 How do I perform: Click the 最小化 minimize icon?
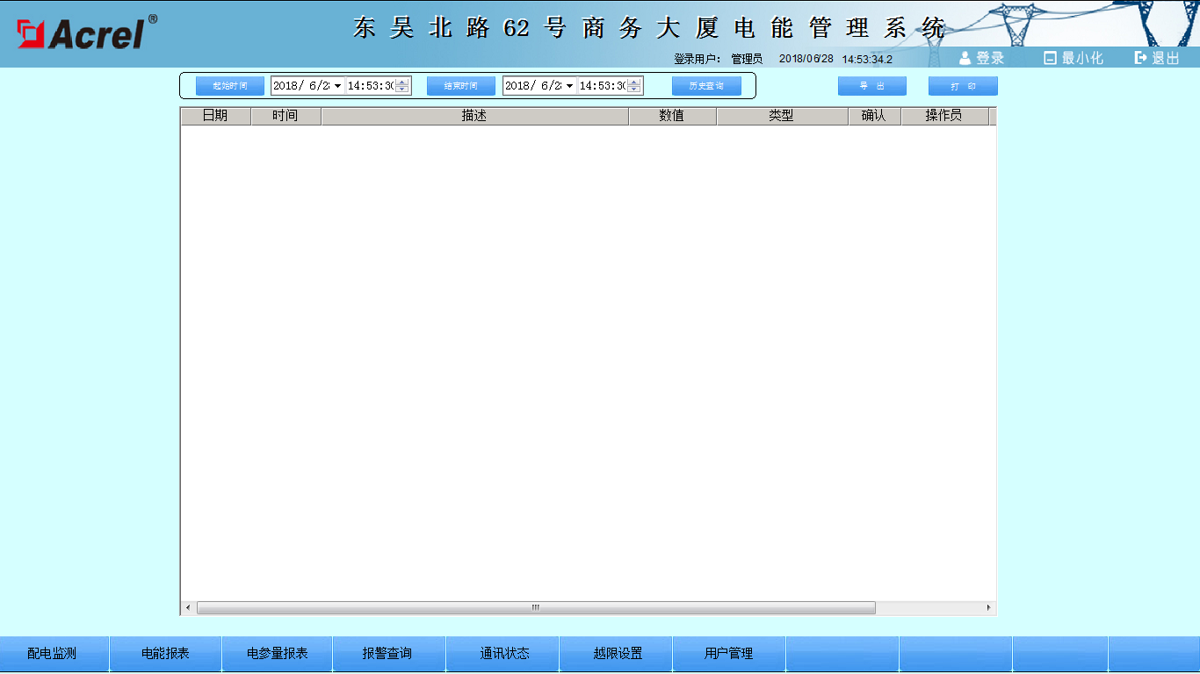pyautogui.click(x=1050, y=58)
